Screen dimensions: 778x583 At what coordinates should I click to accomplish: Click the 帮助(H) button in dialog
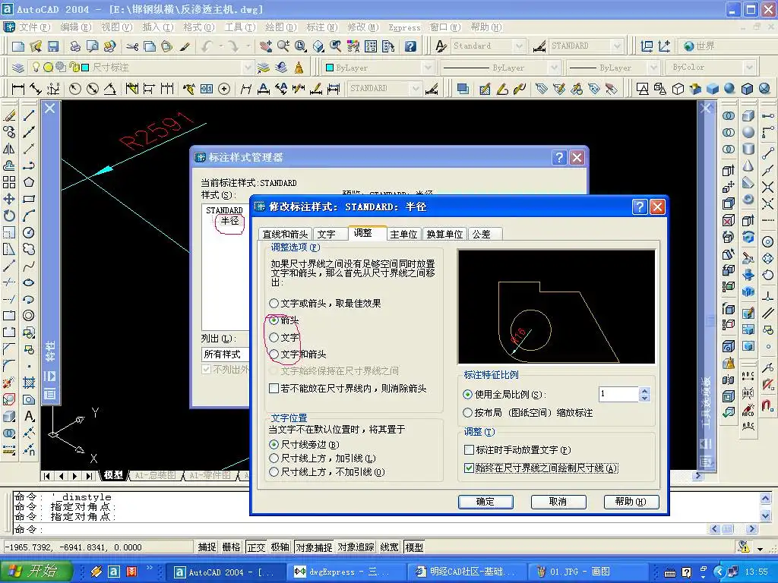[631, 502]
